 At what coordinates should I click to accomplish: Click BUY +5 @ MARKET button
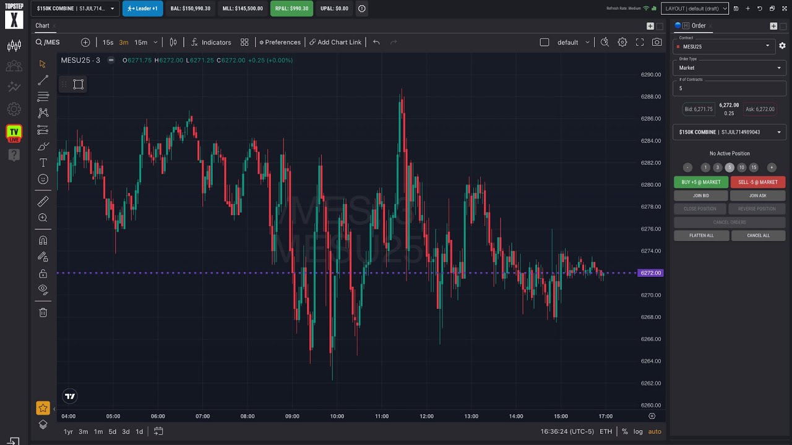coord(701,182)
